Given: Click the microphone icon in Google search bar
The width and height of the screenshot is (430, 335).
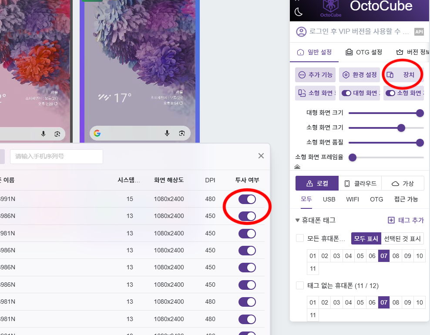Looking at the screenshot, I should (167, 133).
